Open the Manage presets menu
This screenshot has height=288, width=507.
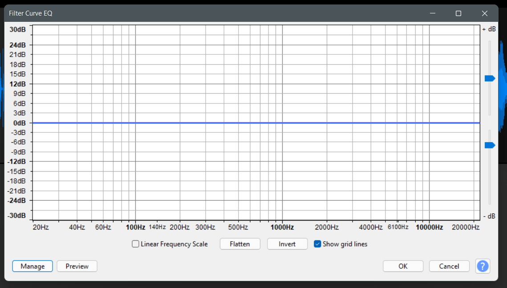click(32, 266)
